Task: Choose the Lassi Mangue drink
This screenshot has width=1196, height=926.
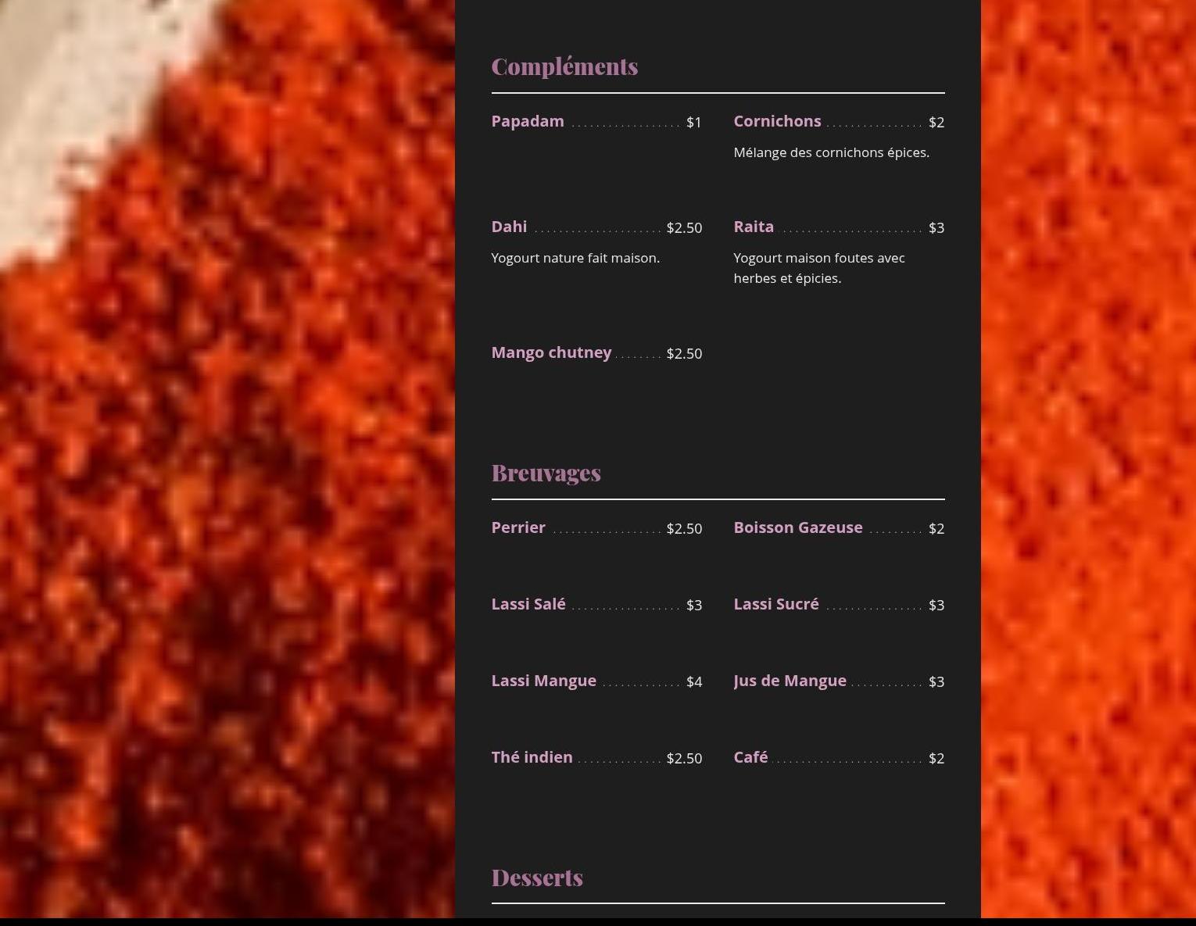Action: click(x=543, y=681)
